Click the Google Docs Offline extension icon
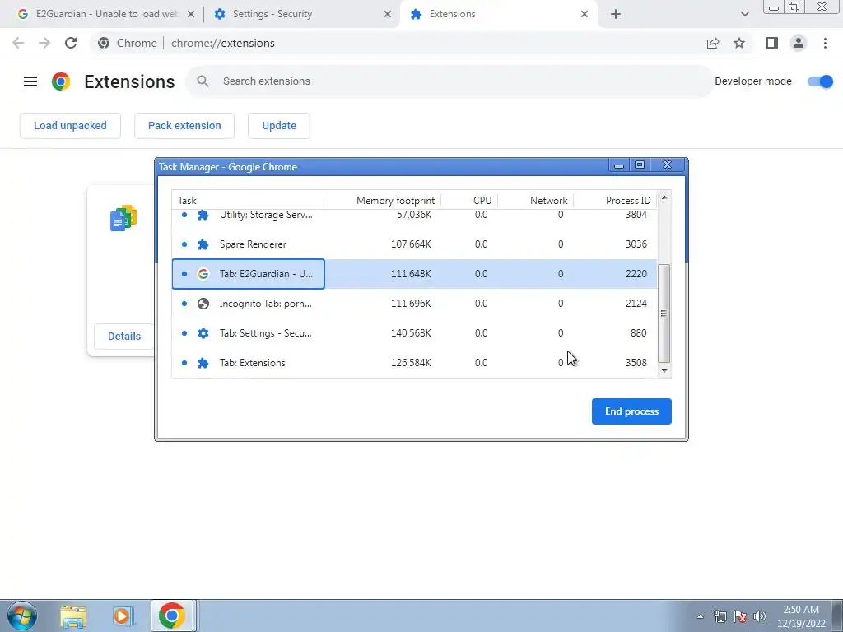The width and height of the screenshot is (843, 632). point(123,217)
